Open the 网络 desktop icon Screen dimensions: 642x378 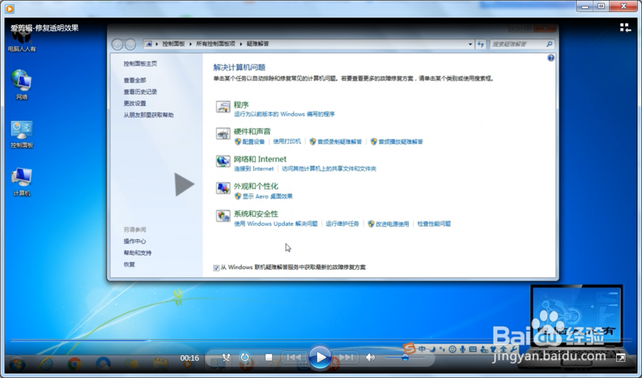[22, 85]
